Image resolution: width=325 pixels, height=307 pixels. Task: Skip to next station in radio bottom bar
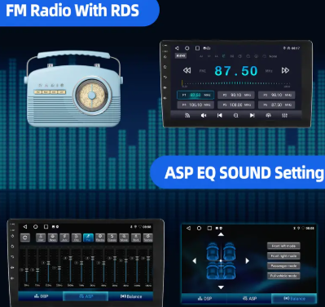point(252,115)
